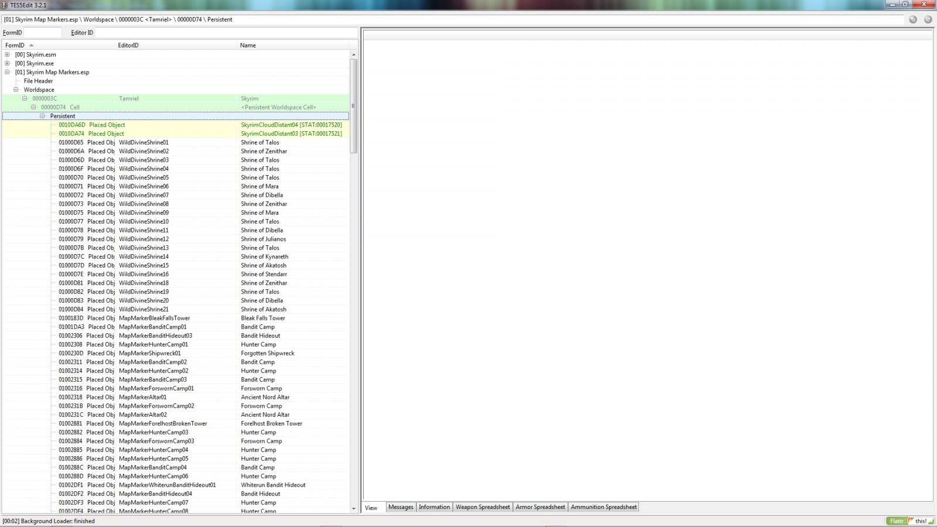Select the WildDivineShrine01 row
Screen dimensions: 937x527
(x=176, y=142)
